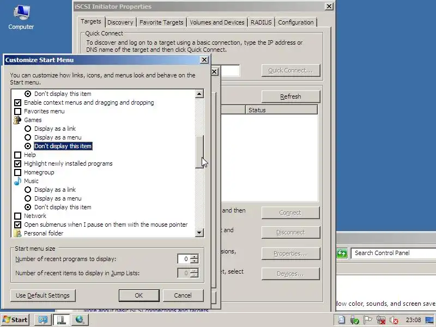The height and width of the screenshot is (327, 436).
Task: Enable the Network checkbox
Action: click(17, 216)
